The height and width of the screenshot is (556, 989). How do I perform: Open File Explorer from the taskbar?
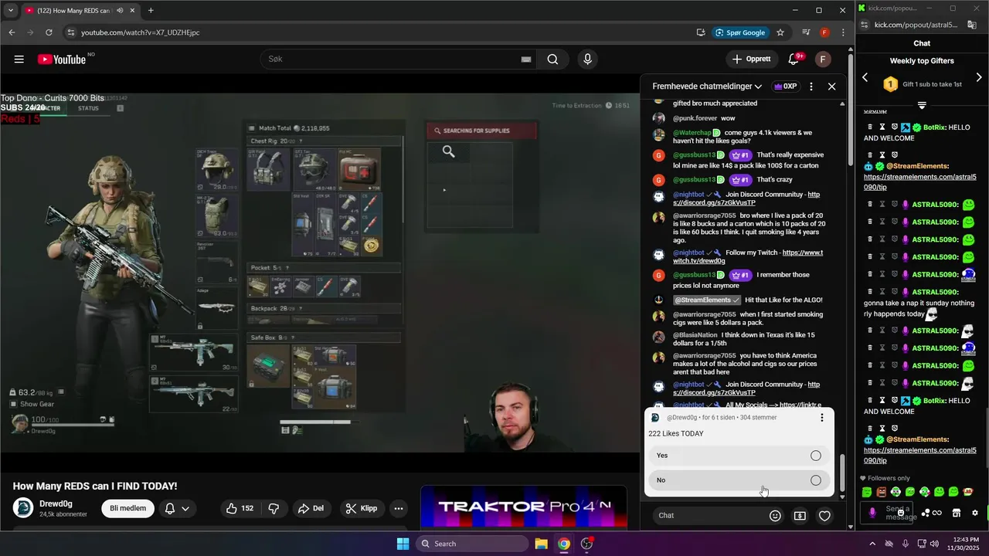pos(541,544)
